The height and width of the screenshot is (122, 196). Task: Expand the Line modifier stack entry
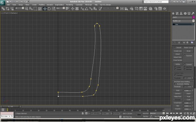coord(174,24)
